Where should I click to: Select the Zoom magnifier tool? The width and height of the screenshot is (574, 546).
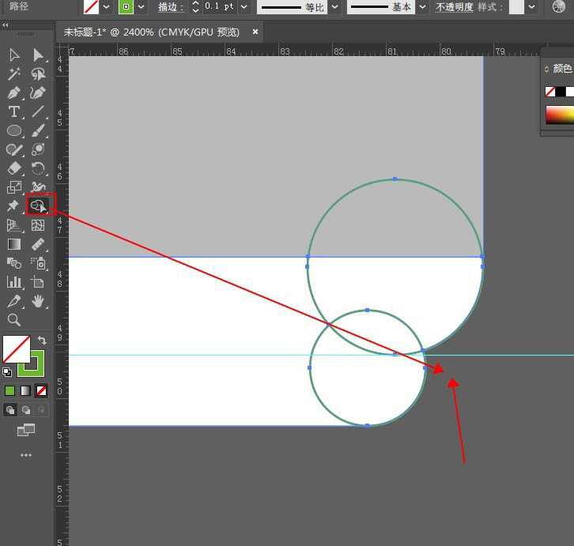point(13,320)
